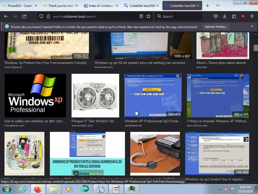Click the www.reddit.com source text
The height and width of the screenshot is (194, 258).
[x=104, y=67]
